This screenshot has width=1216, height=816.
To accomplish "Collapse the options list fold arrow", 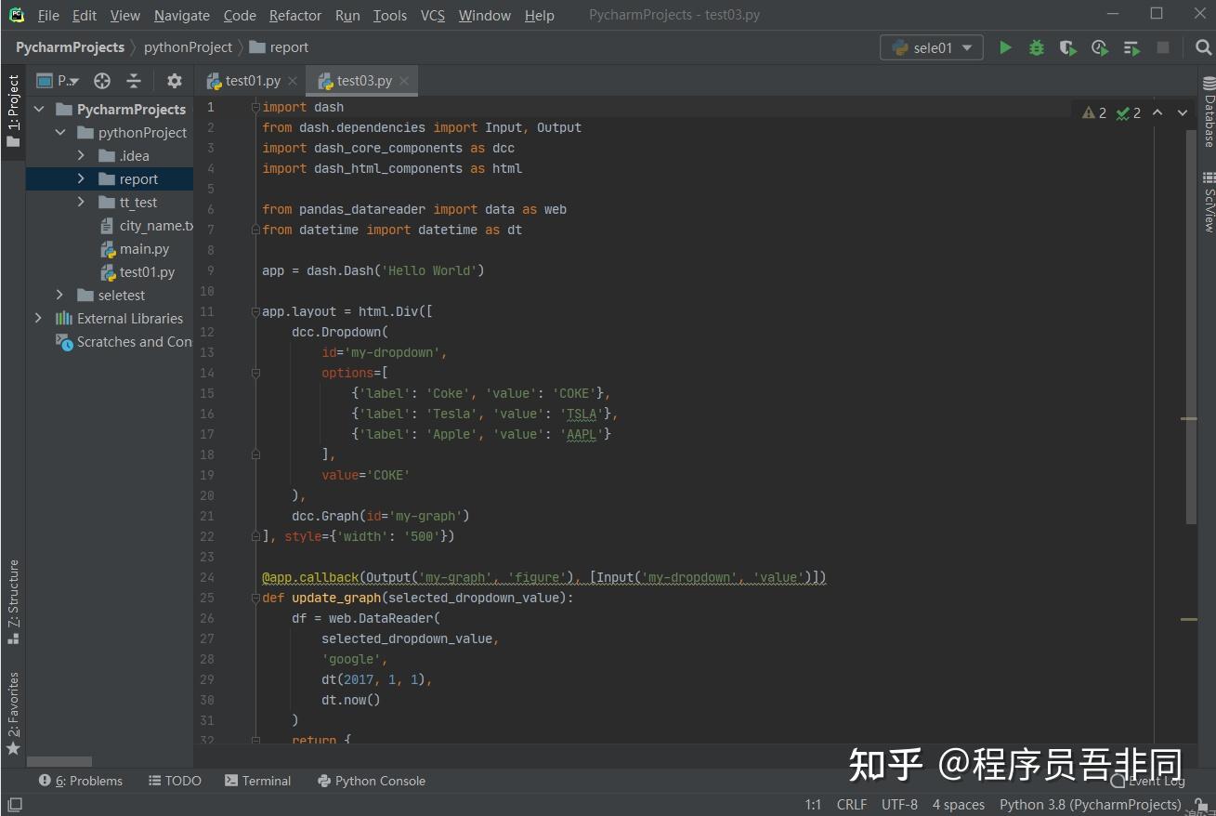I will [x=255, y=373].
